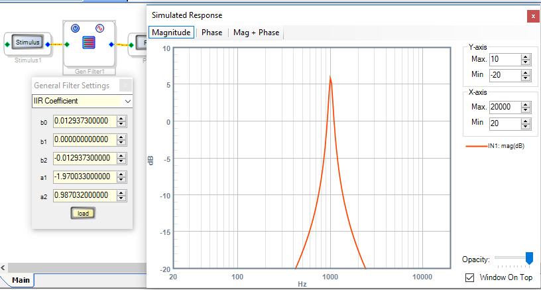Click the b0 coefficient input field

pos(86,121)
